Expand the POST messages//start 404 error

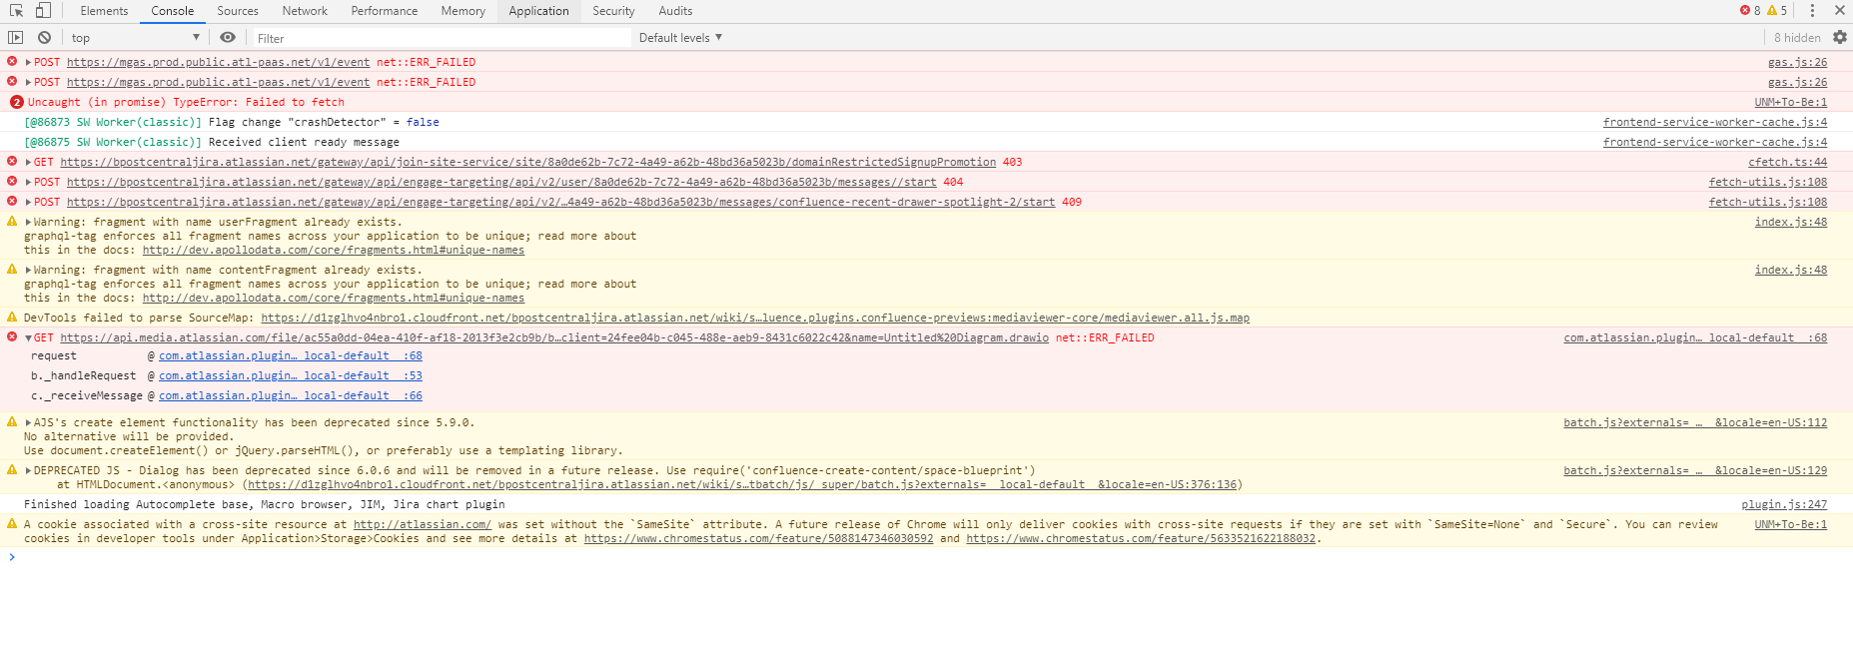coord(28,182)
